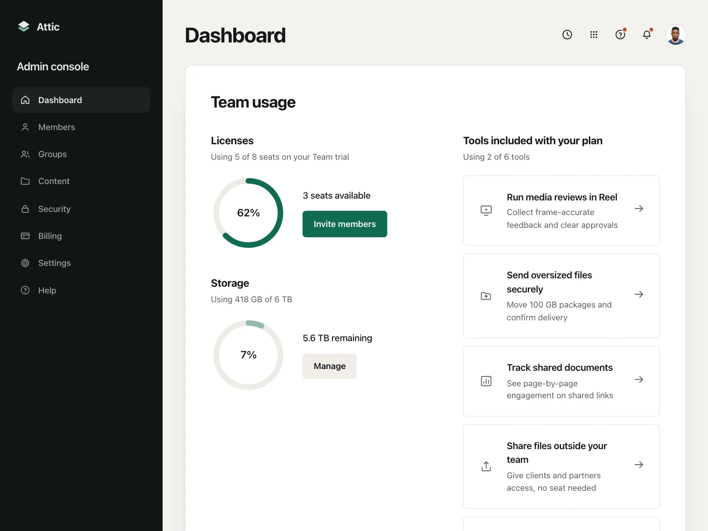Click the oversized files folder upload icon
The width and height of the screenshot is (708, 531).
pyautogui.click(x=486, y=296)
